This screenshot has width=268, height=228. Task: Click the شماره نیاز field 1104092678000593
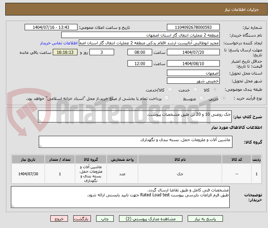[193, 27]
